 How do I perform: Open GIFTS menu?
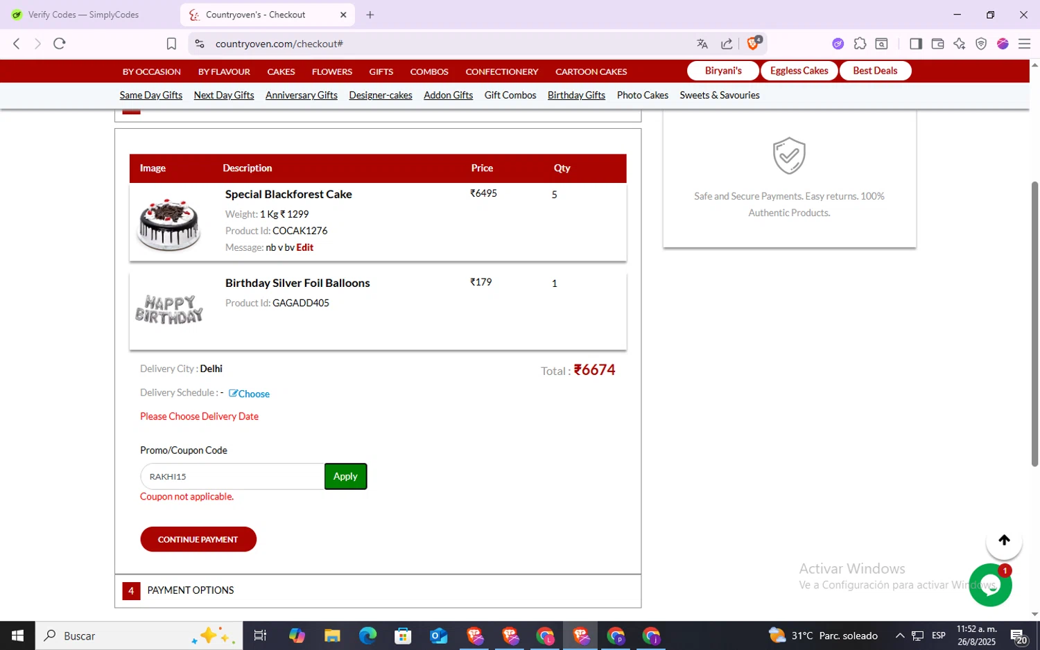click(x=381, y=71)
